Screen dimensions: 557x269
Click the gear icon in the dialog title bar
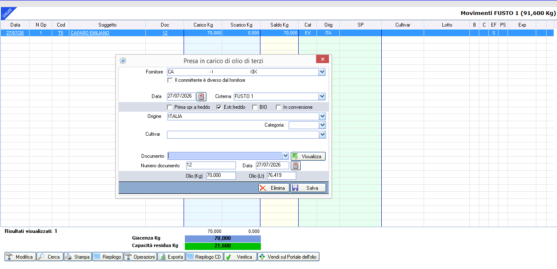(x=123, y=61)
